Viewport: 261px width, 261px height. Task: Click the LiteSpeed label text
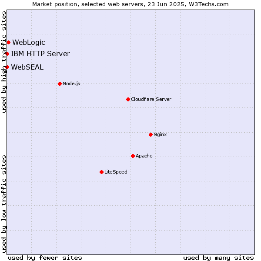tap(116, 172)
